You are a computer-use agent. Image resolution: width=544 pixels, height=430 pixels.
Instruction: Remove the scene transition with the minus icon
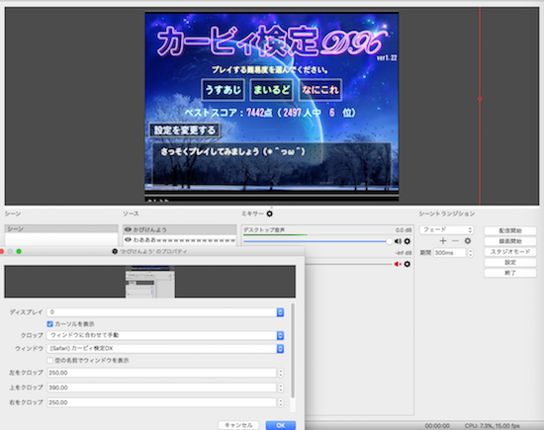tap(455, 240)
